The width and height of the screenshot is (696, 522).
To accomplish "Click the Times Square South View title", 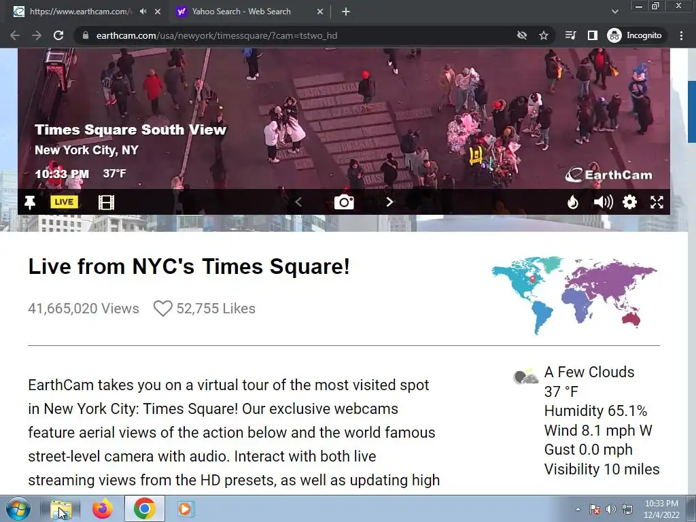I will coord(130,130).
